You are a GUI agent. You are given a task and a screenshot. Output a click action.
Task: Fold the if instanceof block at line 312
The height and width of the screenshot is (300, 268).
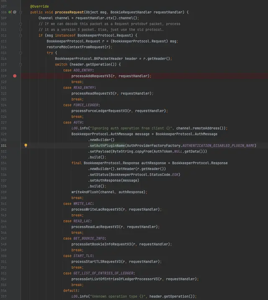coord(21,36)
